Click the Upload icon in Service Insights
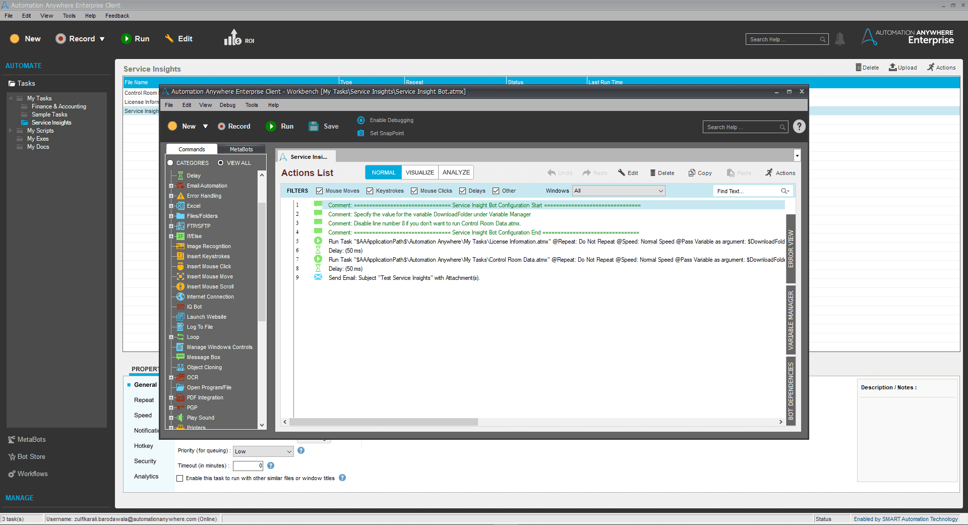Image resolution: width=968 pixels, height=525 pixels. click(892, 68)
